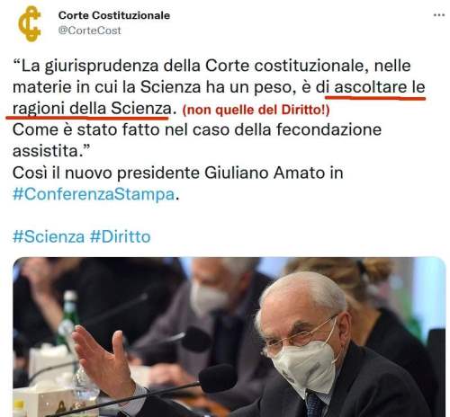
Task: Click the opening line 'La giurisprudenza della Corte costituzionale'
Action: (x=192, y=66)
